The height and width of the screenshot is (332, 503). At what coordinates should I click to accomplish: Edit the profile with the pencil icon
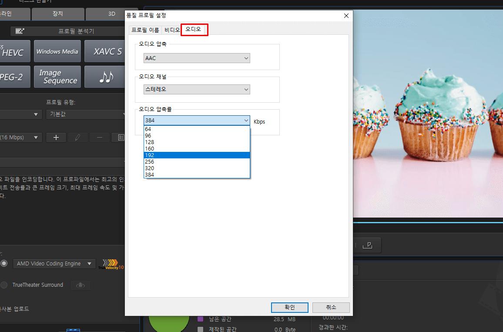pos(77,137)
